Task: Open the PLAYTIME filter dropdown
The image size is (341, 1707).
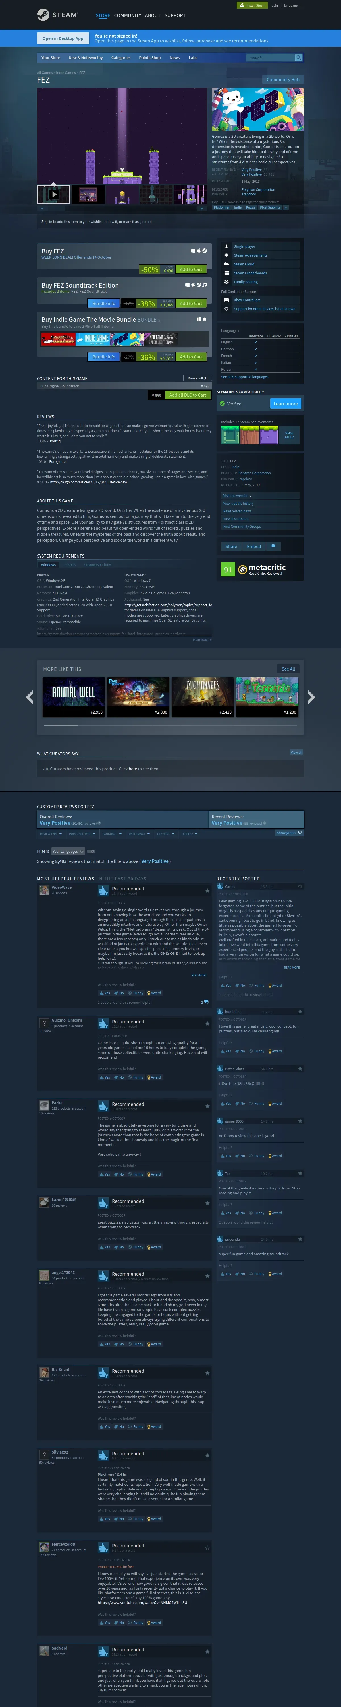Action: (166, 834)
